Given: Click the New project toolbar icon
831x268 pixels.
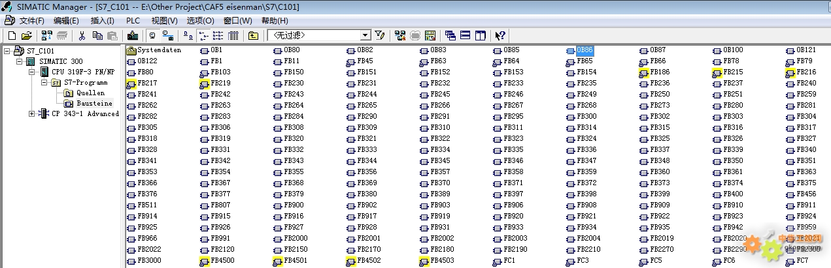Looking at the screenshot, I should [x=12, y=35].
